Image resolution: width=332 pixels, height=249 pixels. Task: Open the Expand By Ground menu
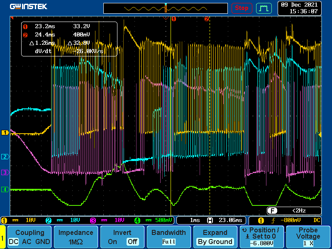point(215,237)
